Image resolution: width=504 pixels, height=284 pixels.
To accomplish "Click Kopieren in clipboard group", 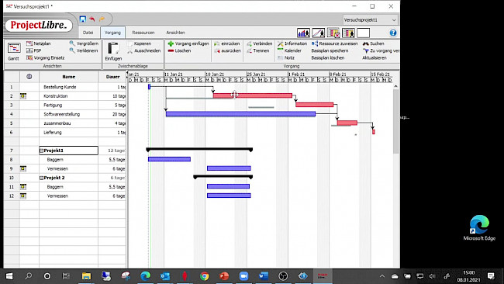I will coord(140,43).
